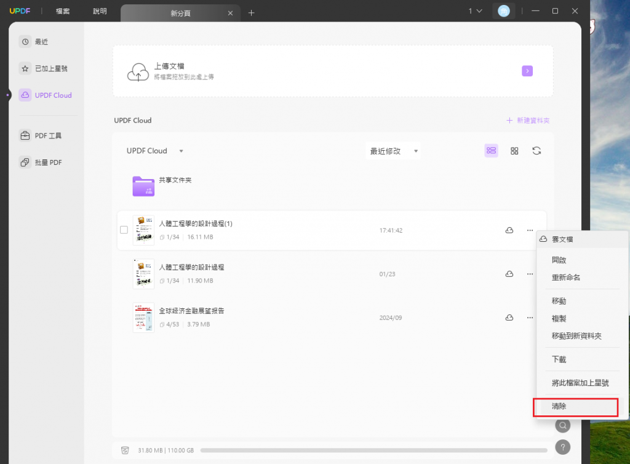Click file name 全球经济金融展望报告
Viewport: 630px width, 464px height.
pyautogui.click(x=192, y=311)
